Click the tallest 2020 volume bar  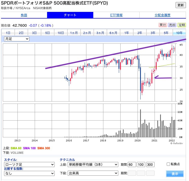[140, 123]
